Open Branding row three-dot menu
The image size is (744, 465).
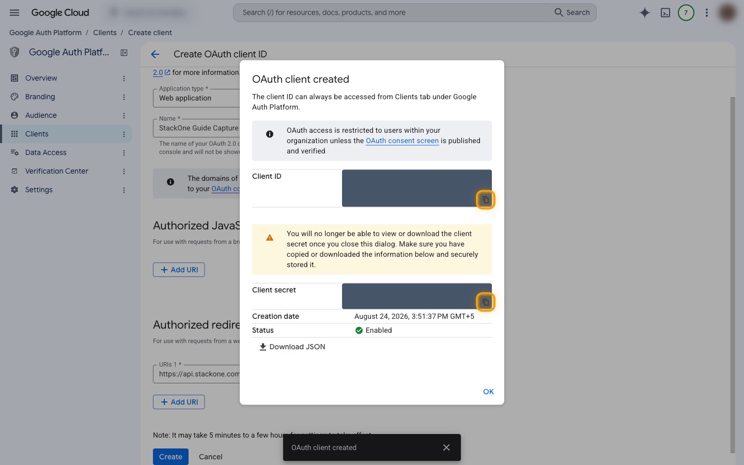click(x=124, y=97)
